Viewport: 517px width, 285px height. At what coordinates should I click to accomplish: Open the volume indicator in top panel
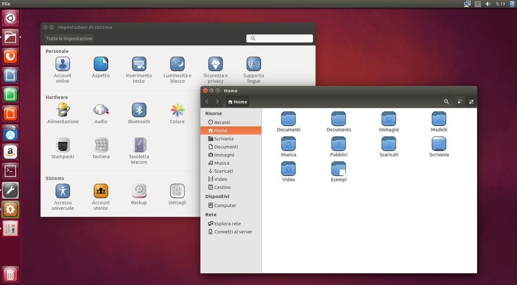pos(488,4)
